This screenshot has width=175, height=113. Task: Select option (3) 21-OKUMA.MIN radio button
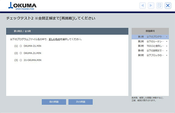tap(21, 60)
